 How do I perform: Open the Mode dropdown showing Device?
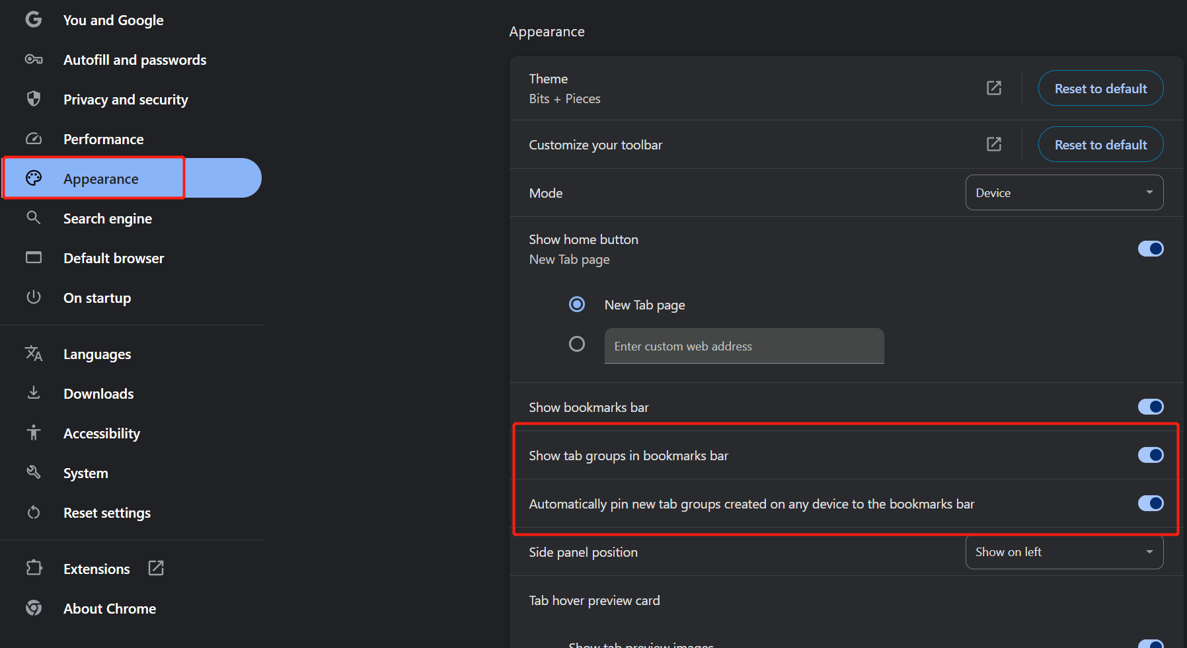pyautogui.click(x=1064, y=192)
